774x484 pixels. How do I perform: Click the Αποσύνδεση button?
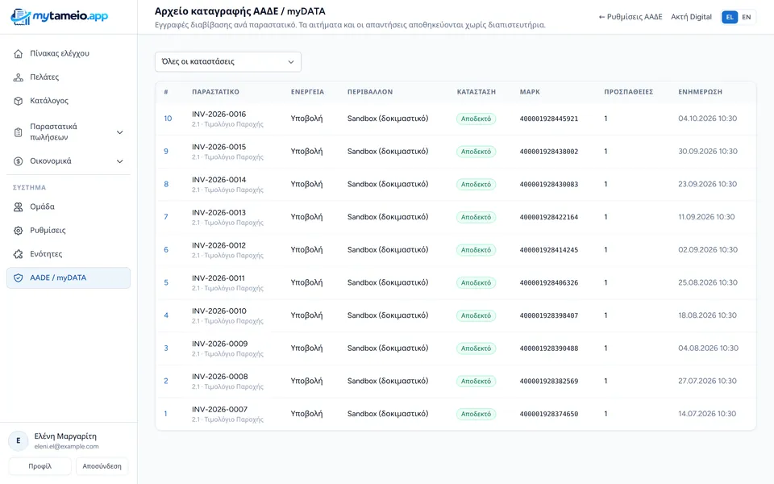(102, 466)
